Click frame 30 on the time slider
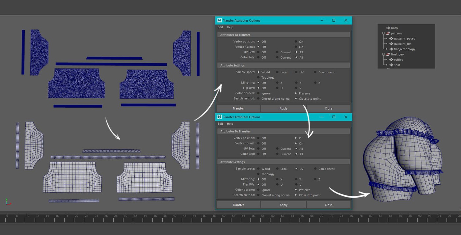Screen dimensions: 461x235 (125, 217)
